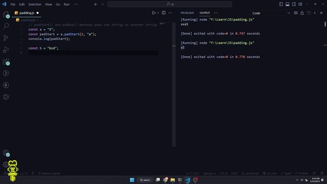Run code with the play button

pyautogui.click(x=154, y=13)
